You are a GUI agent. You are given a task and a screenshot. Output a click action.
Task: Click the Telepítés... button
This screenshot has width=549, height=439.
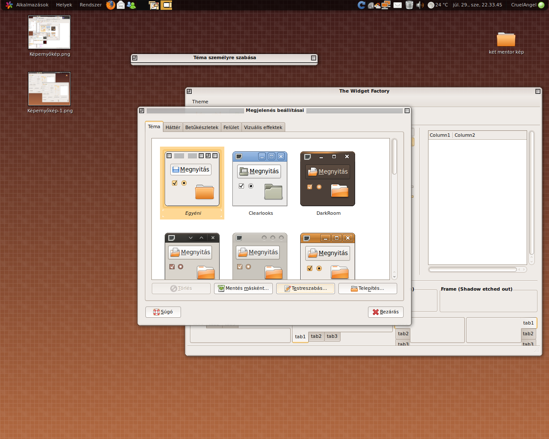(x=368, y=289)
